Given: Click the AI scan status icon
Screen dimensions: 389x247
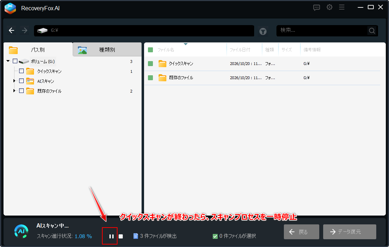Looking at the screenshot, I should point(21,232).
